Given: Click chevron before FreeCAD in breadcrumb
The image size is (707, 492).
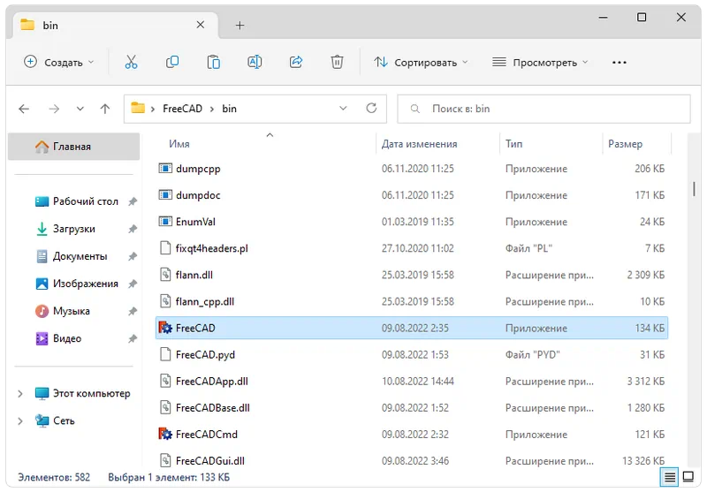Looking at the screenshot, I should [x=153, y=109].
